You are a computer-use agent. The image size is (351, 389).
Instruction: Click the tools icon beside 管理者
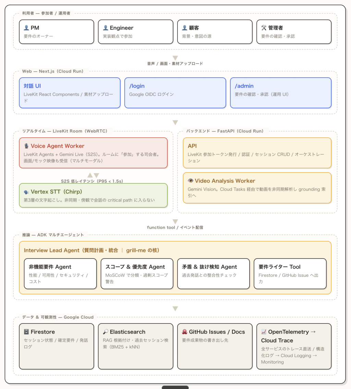pyautogui.click(x=264, y=28)
